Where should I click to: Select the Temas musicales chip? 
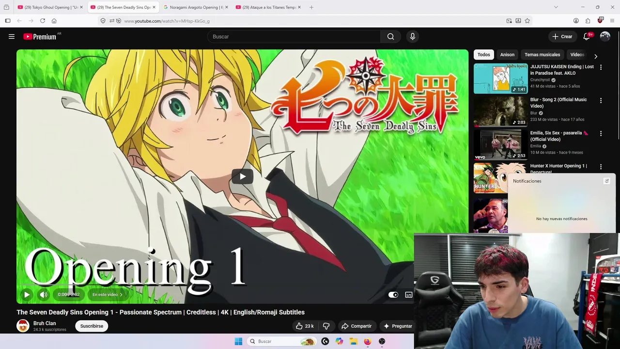pyautogui.click(x=542, y=55)
